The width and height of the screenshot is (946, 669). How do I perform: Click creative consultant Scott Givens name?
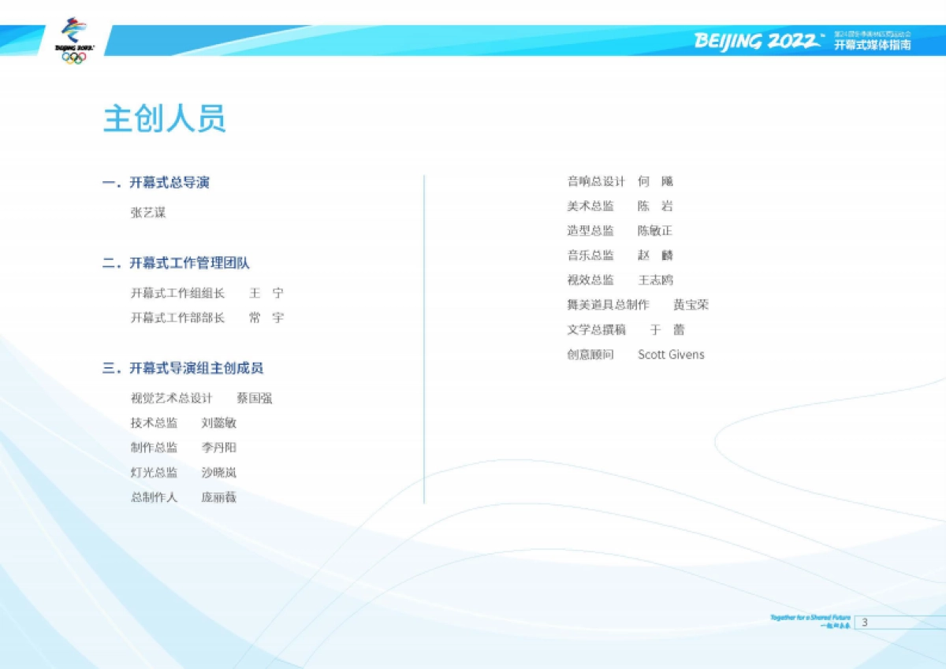pyautogui.click(x=671, y=355)
